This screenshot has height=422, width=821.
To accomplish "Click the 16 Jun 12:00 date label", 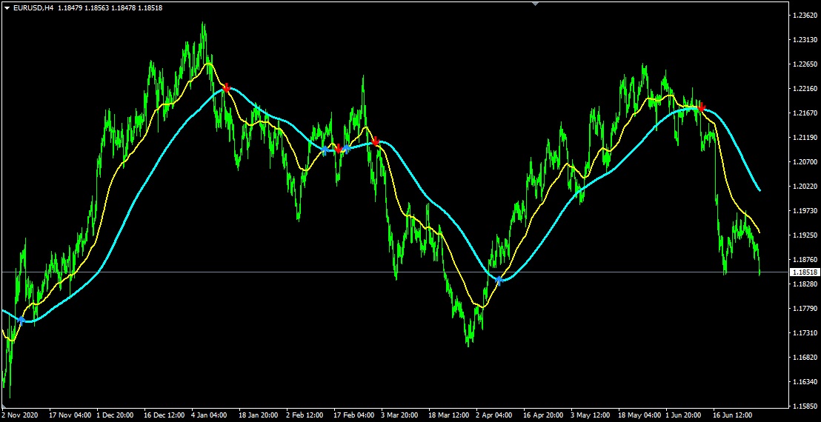I will tap(733, 415).
